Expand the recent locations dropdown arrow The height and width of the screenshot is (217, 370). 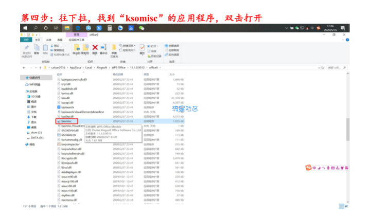(36, 68)
